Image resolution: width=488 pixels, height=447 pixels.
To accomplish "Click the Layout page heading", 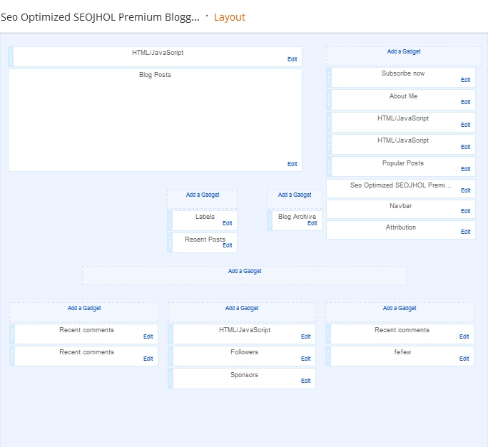I will click(229, 17).
